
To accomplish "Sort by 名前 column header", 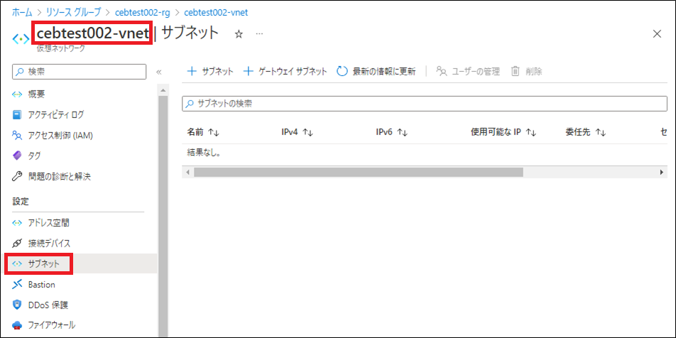I will tap(203, 132).
